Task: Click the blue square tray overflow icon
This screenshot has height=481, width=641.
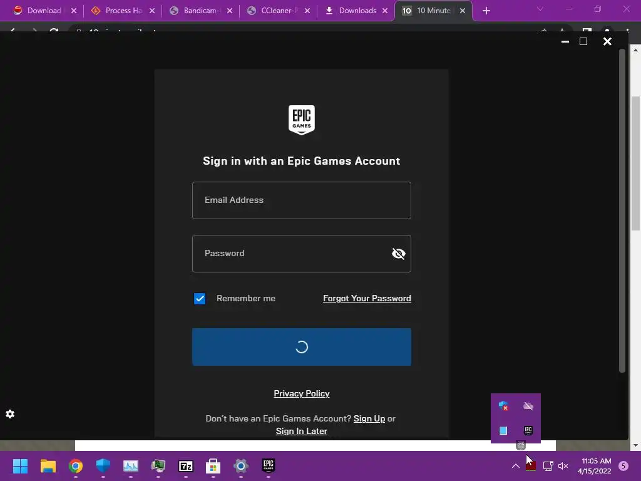Action: click(503, 430)
